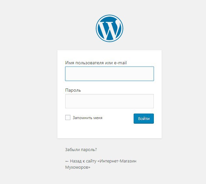
Task: Click the Мухоморов» part of site link
Action: tap(78, 167)
